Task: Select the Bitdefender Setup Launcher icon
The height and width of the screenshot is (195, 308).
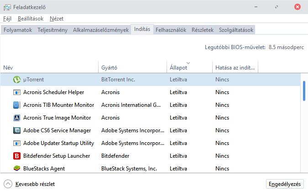Action: [17, 156]
